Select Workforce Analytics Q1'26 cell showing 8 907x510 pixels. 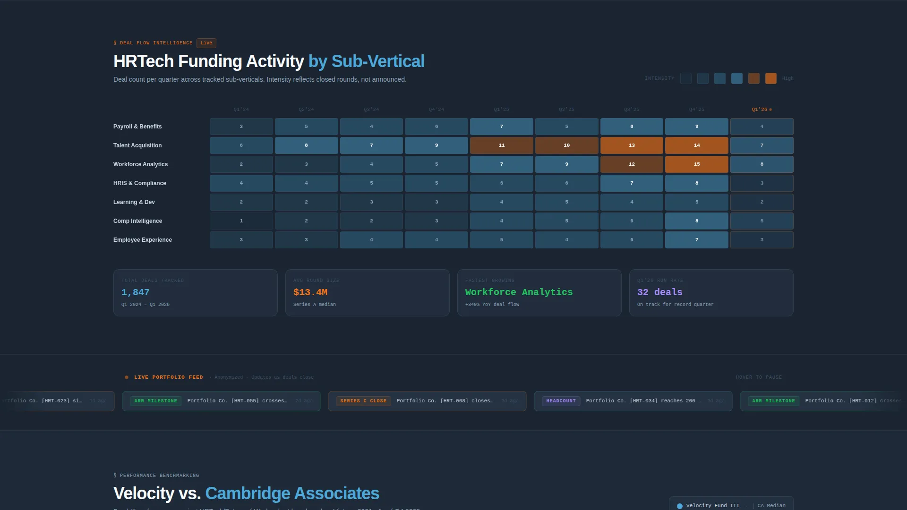tap(762, 164)
